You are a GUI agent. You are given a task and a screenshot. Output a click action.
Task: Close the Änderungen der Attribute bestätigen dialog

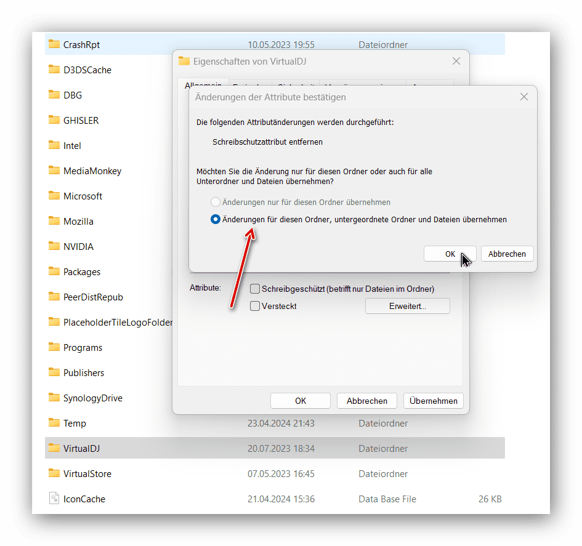click(x=523, y=97)
